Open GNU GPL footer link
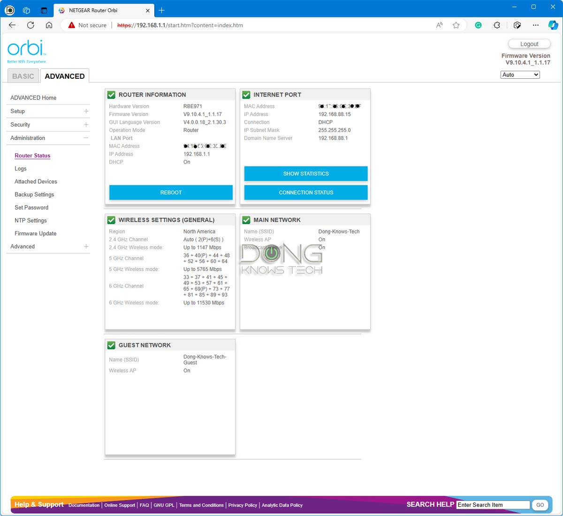Image resolution: width=563 pixels, height=516 pixels. click(164, 505)
